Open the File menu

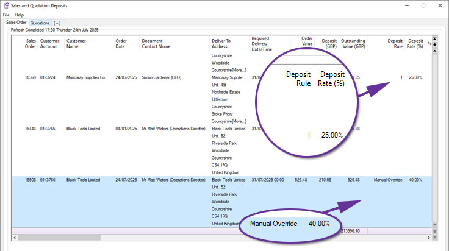click(6, 15)
